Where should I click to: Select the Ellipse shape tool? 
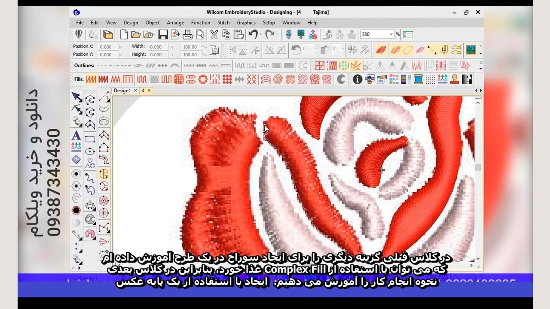pyautogui.click(x=90, y=151)
